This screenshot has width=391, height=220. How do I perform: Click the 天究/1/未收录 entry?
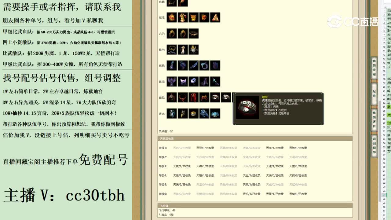[x=182, y=166]
